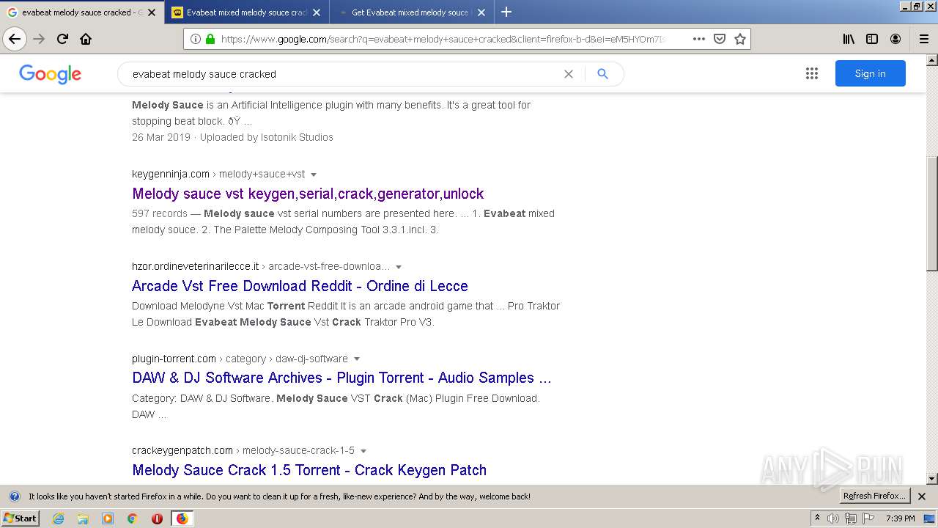
Task: Show hidden system tray icons
Action: pyautogui.click(x=817, y=518)
